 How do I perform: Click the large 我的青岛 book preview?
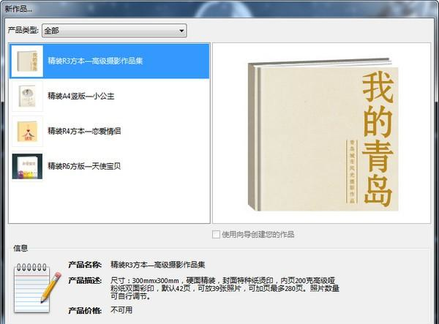pyautogui.click(x=323, y=135)
